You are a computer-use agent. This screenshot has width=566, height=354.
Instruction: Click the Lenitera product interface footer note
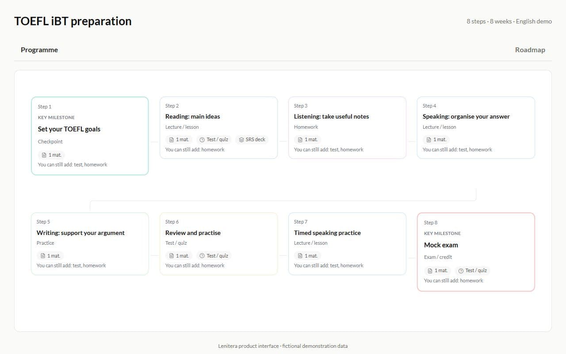coord(283,346)
